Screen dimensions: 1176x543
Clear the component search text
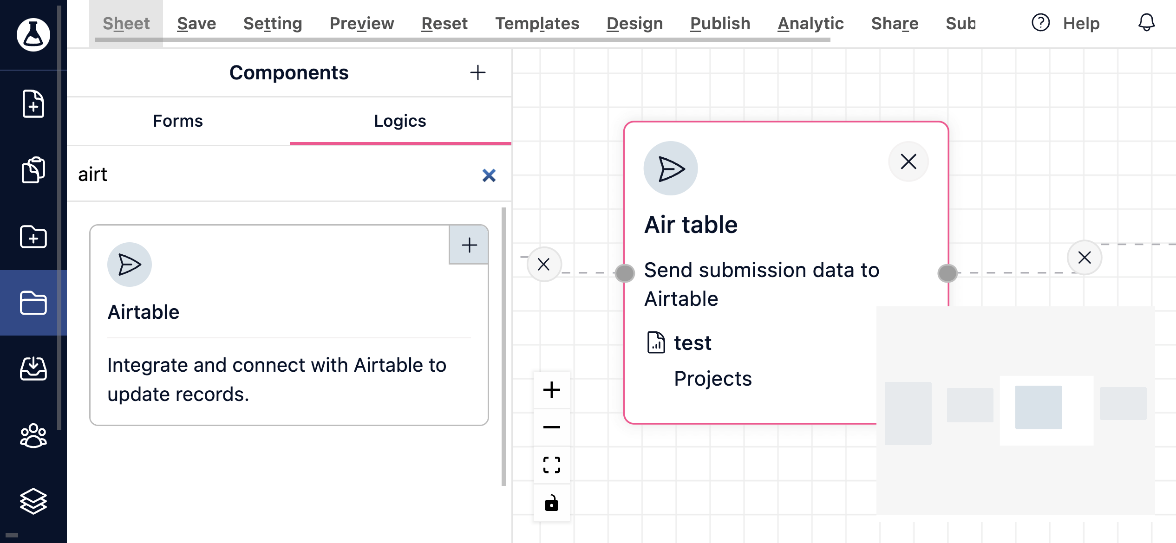pos(489,175)
